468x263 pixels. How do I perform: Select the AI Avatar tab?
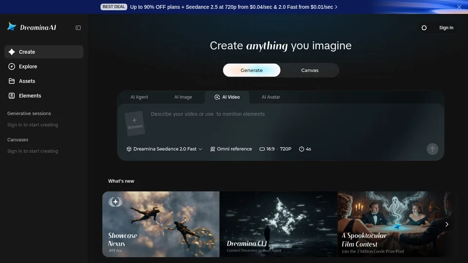[271, 97]
